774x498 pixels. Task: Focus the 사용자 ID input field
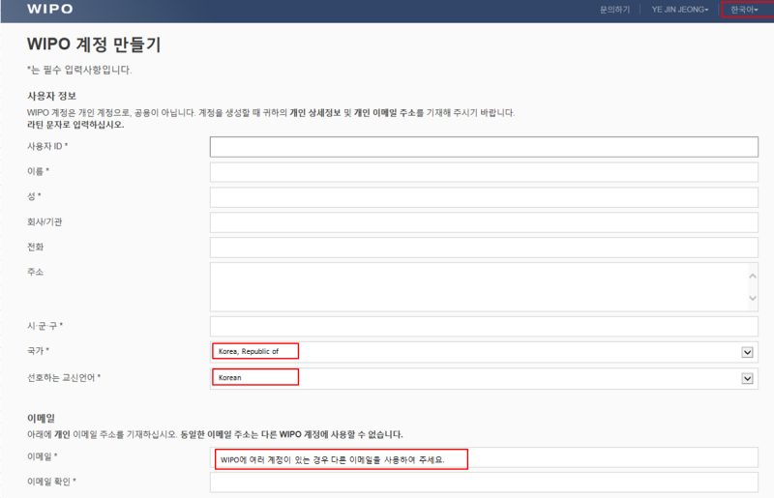click(x=484, y=147)
